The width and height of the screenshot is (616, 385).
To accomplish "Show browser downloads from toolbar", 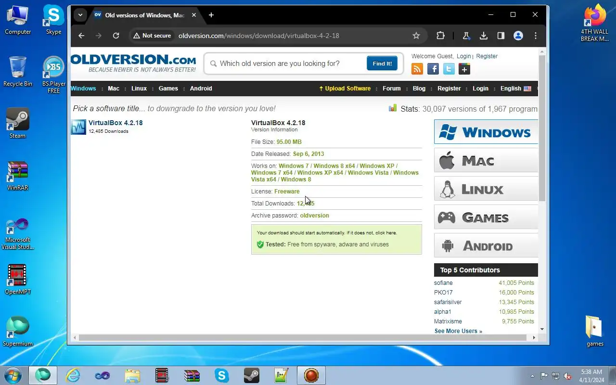I will coord(484,36).
